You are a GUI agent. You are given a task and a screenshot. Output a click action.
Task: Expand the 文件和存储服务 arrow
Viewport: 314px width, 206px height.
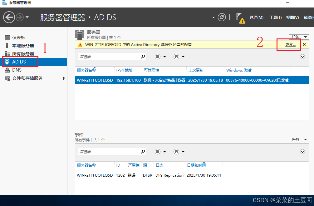coord(64,78)
